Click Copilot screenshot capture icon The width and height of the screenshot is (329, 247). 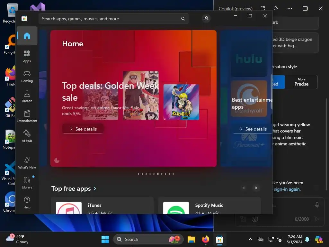[255, 219]
